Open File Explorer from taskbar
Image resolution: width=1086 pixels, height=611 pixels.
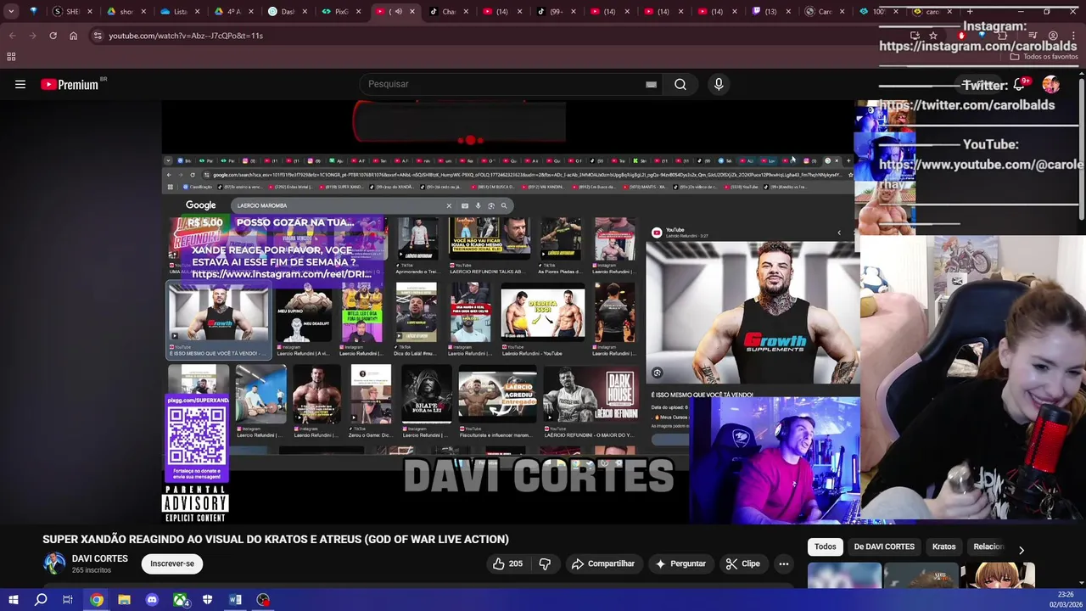tap(124, 600)
